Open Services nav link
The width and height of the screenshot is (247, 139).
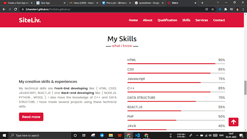[202, 20]
